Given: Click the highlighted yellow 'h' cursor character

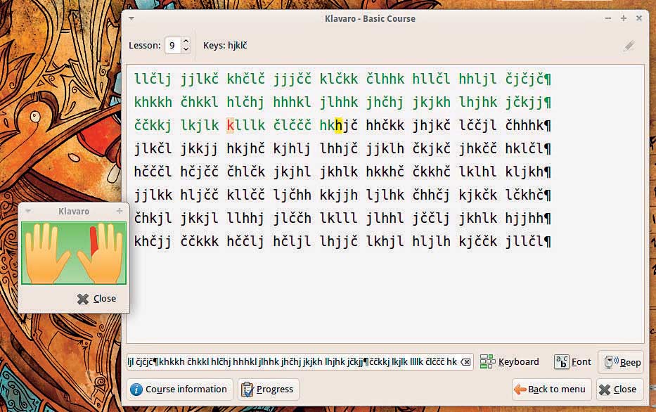Looking at the screenshot, I should 338,125.
